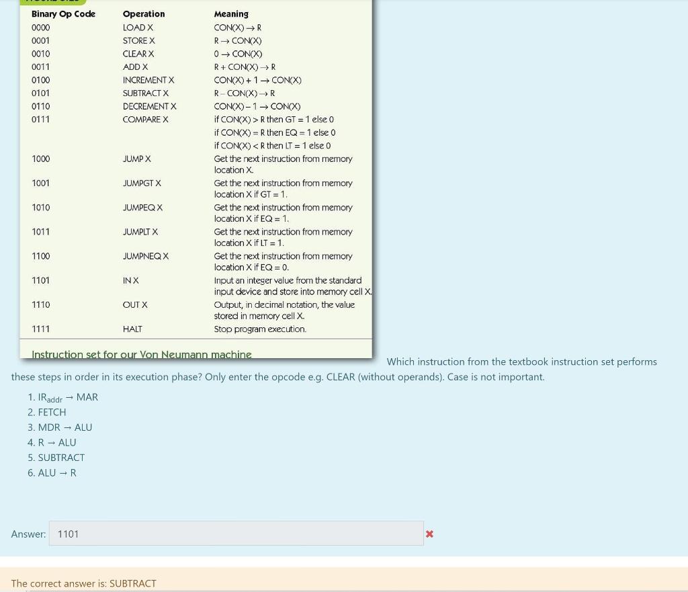This screenshot has height=592, width=688.
Task: Select the entered answer 1101
Action: [x=68, y=533]
